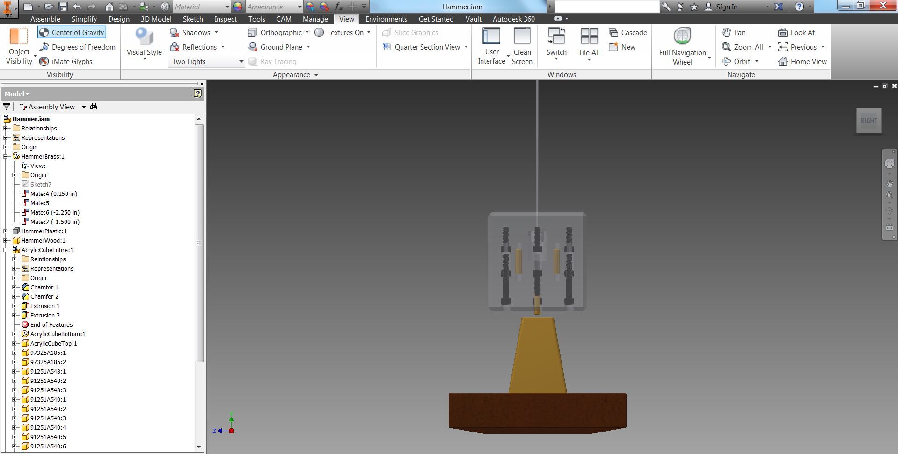The image size is (898, 454).
Task: Open the Sketch ribbon tab
Action: (x=193, y=19)
